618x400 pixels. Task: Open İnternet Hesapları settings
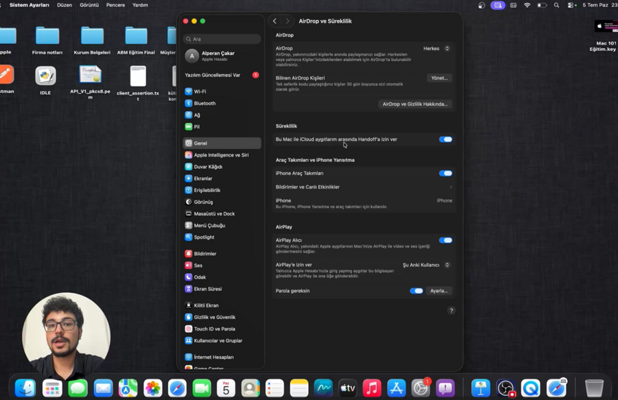222,357
